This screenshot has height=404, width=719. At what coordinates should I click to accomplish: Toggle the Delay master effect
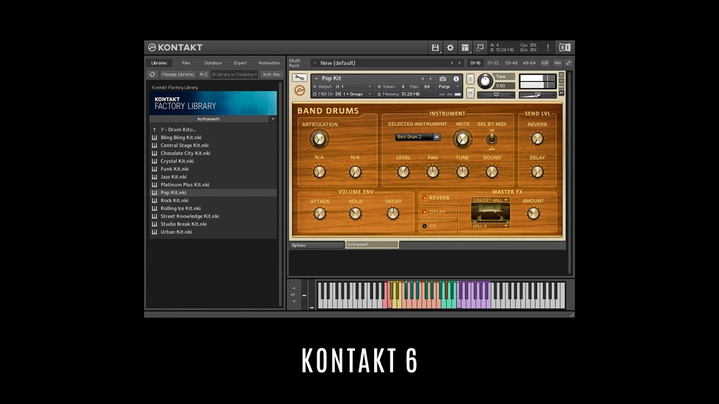click(425, 212)
